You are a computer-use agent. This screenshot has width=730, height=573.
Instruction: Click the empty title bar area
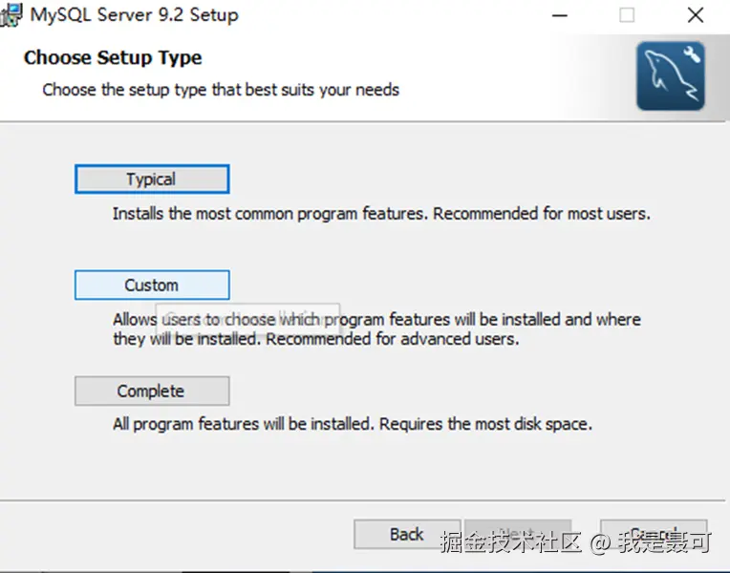click(x=382, y=15)
